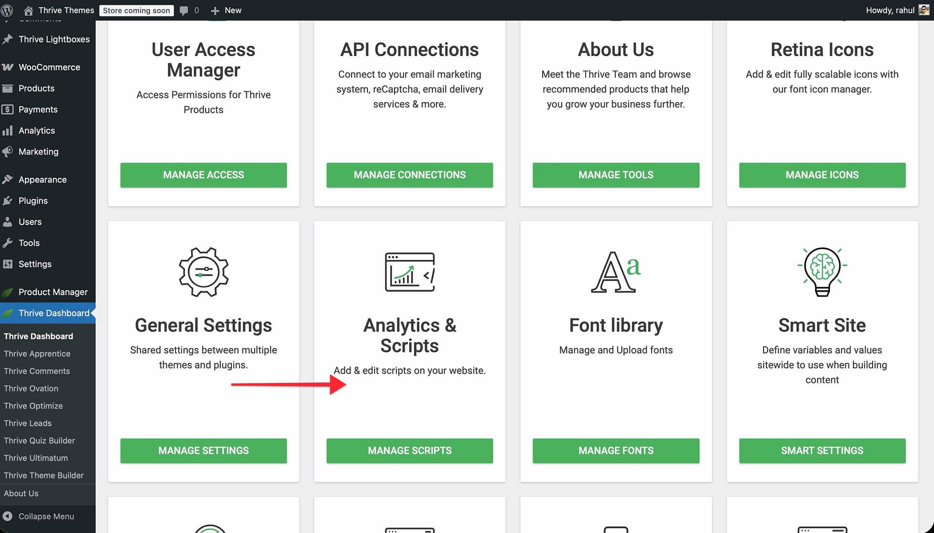Screen dimensions: 934x533
Task: Open the WordPress logo menu
Action: pyautogui.click(x=7, y=10)
